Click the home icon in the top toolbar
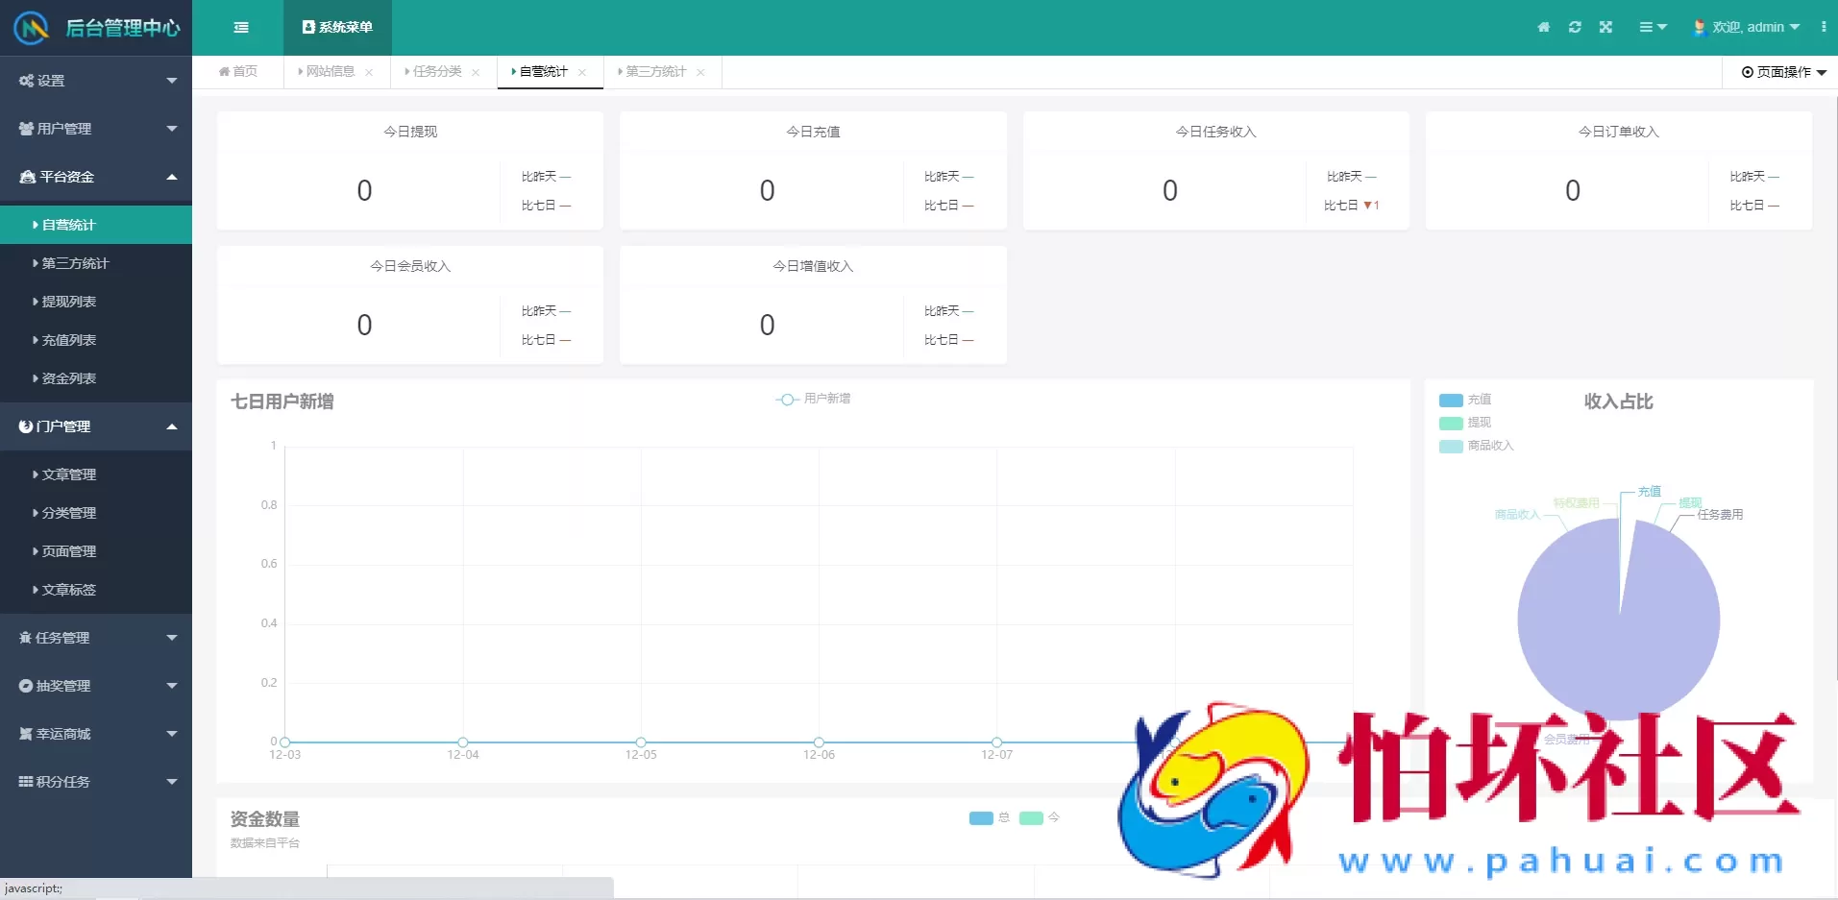This screenshot has height=900, width=1838. tap(1543, 28)
